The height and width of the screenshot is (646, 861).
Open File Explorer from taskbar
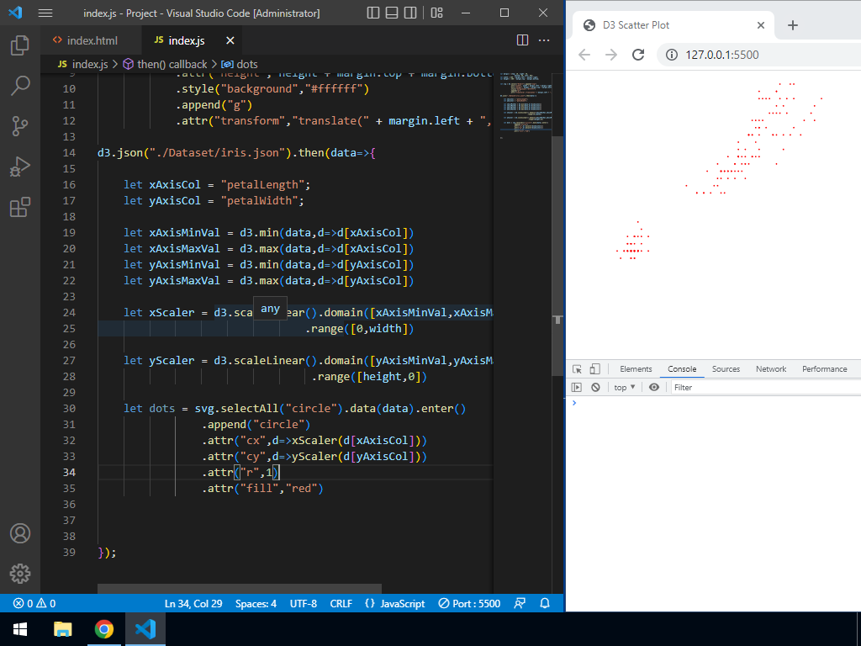point(62,629)
